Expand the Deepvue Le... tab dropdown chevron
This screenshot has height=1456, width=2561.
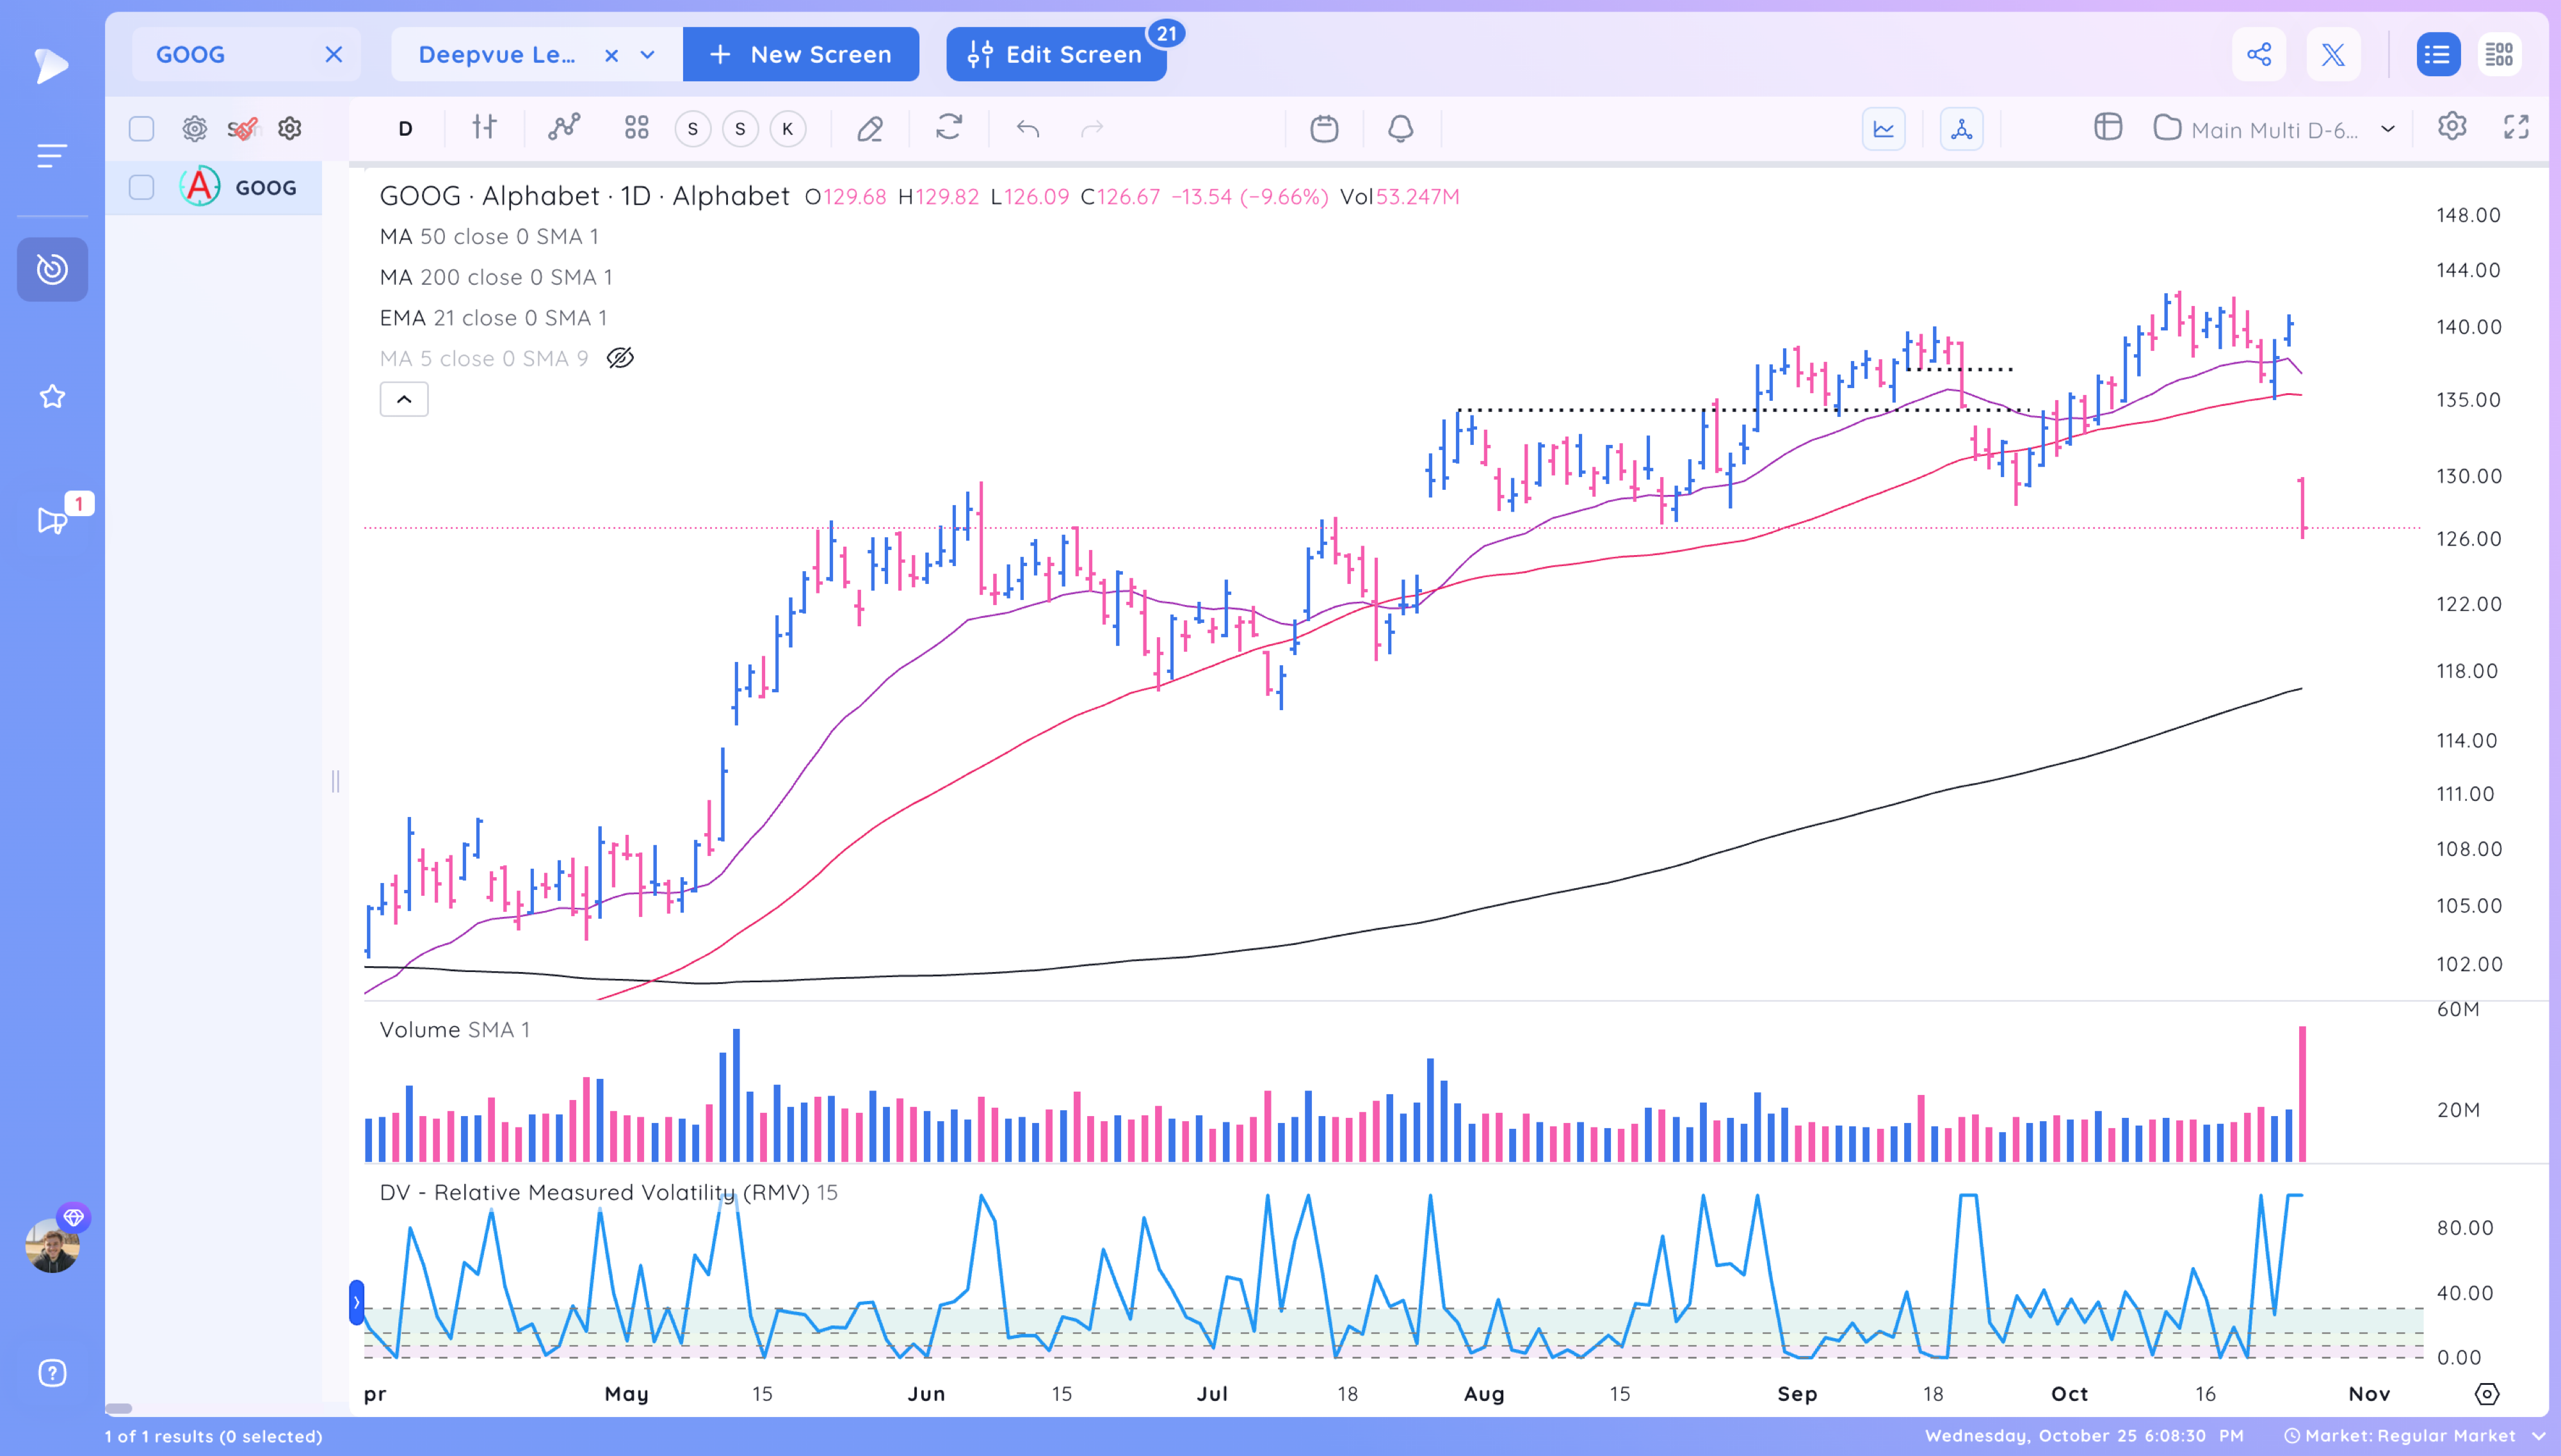click(x=648, y=55)
